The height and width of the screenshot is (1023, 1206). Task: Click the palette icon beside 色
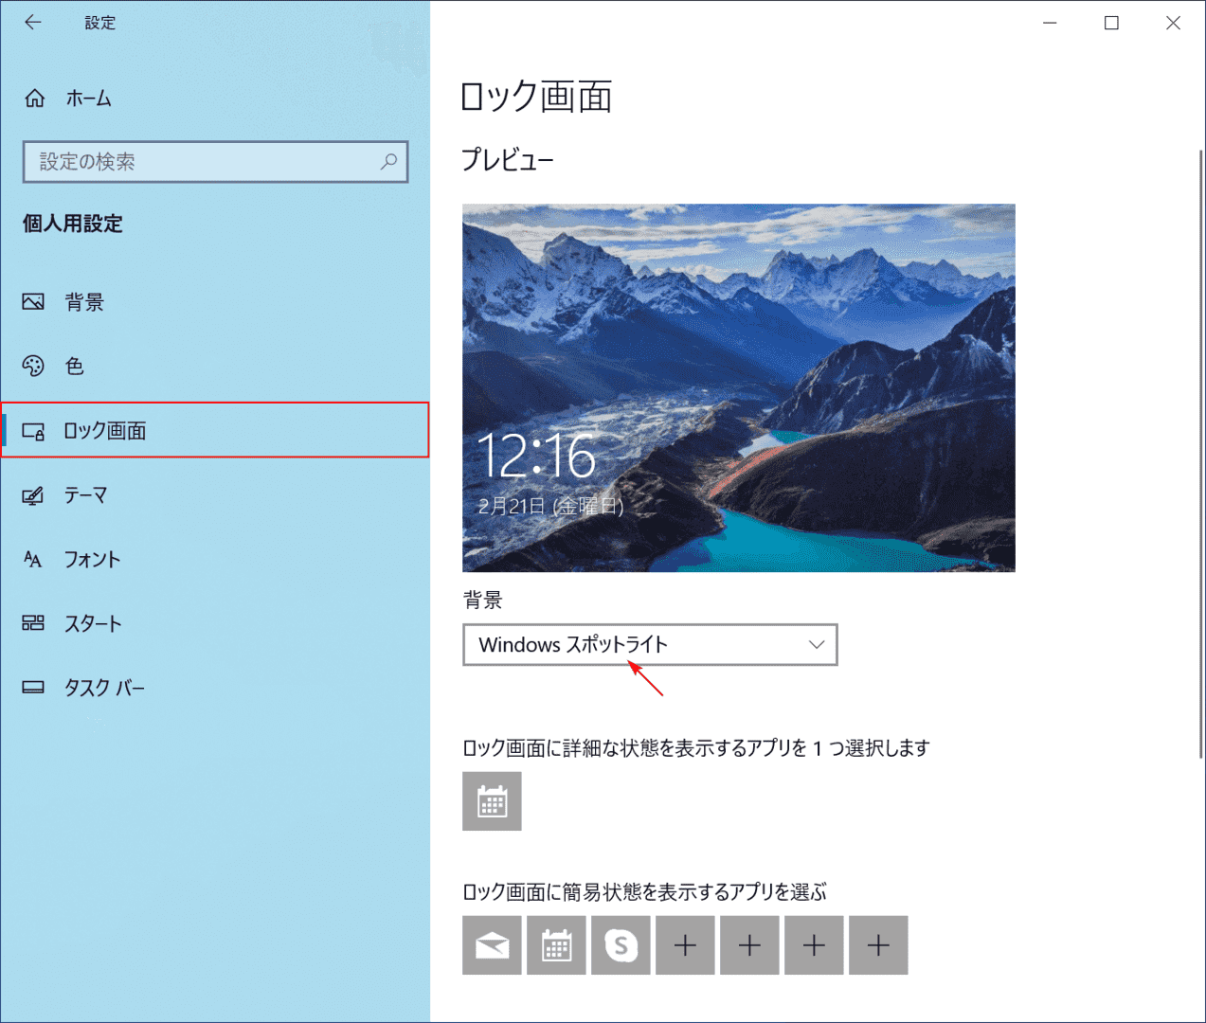[x=33, y=367]
